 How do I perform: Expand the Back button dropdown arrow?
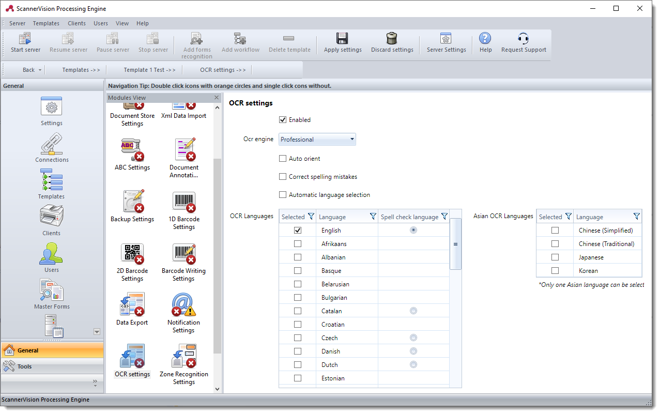point(40,70)
